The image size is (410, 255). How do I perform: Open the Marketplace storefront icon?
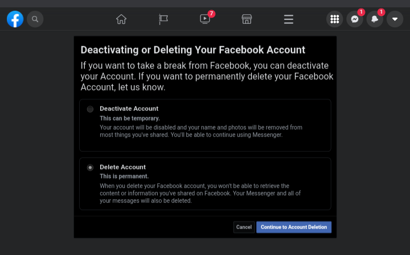point(247,19)
